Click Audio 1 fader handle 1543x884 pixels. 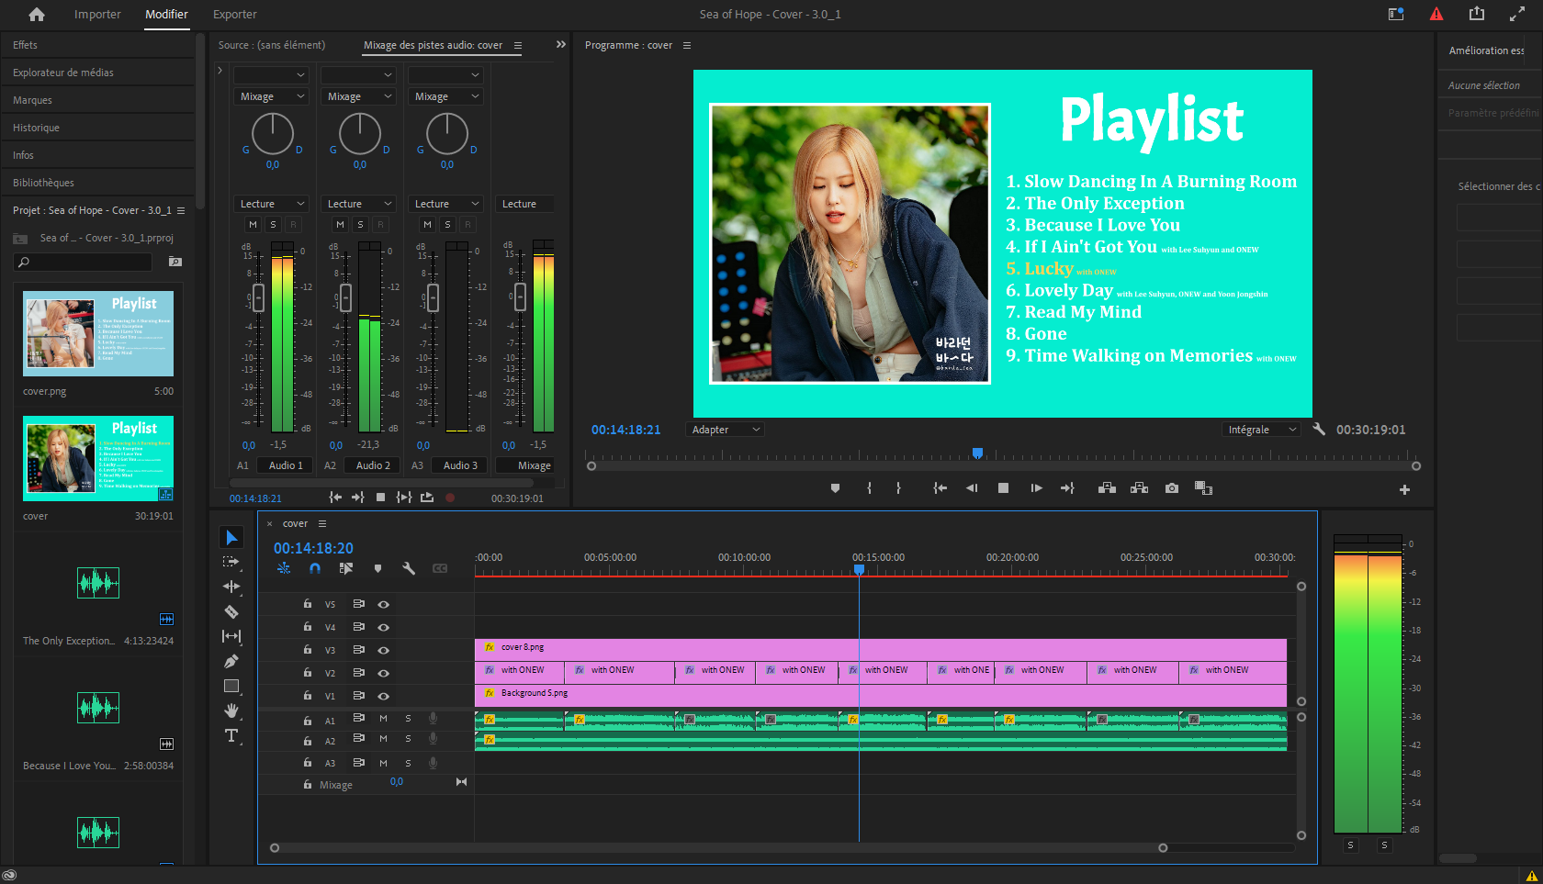pos(258,297)
